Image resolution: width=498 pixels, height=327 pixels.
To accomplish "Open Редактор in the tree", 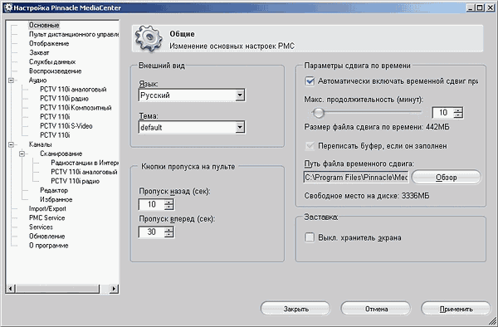I will click(54, 191).
